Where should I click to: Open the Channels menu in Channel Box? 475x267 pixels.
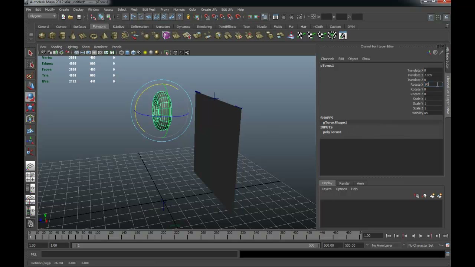click(327, 59)
